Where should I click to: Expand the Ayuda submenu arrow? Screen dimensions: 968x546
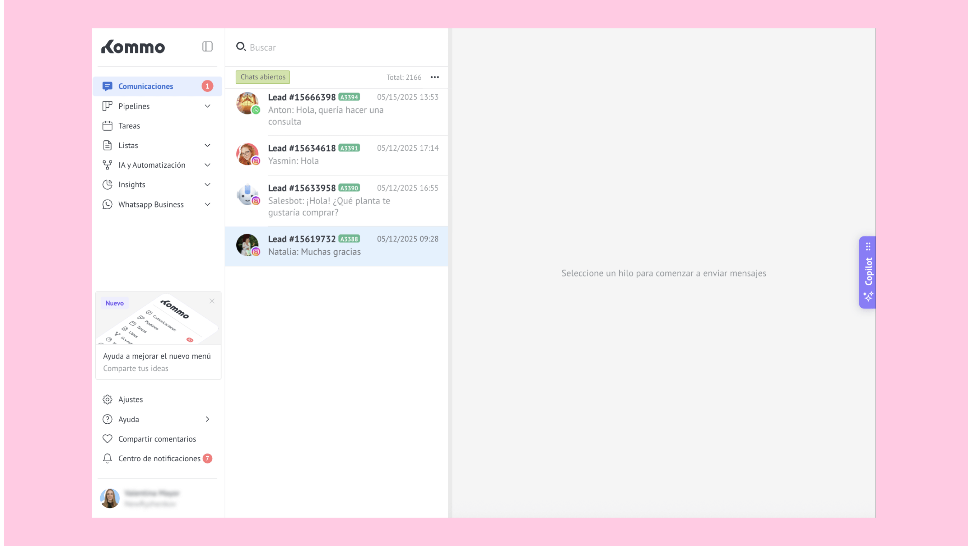click(207, 419)
